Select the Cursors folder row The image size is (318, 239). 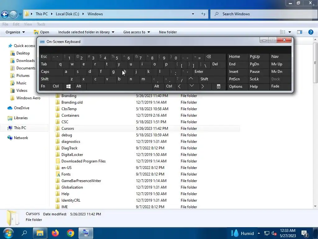click(x=147, y=129)
